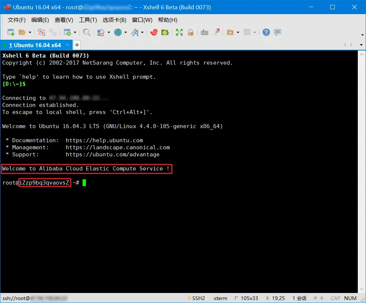Click the https://help.ubuntu.com link
Screen dimensions: 366x303
point(104,140)
